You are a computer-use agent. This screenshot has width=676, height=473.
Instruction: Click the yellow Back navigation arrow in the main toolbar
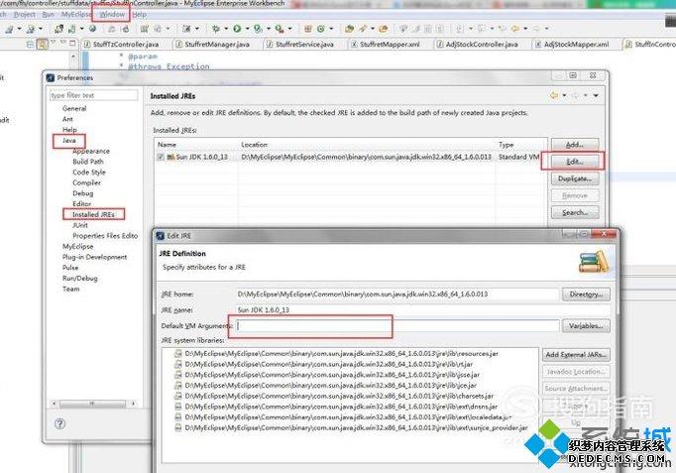coord(515,29)
